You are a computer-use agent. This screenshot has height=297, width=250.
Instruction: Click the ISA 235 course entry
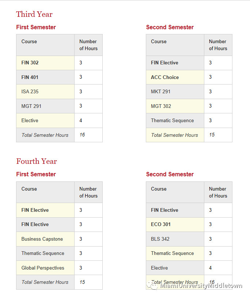tap(30, 91)
